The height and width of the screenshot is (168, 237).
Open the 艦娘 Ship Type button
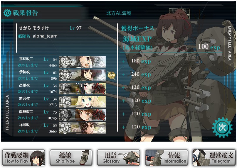(71, 158)
